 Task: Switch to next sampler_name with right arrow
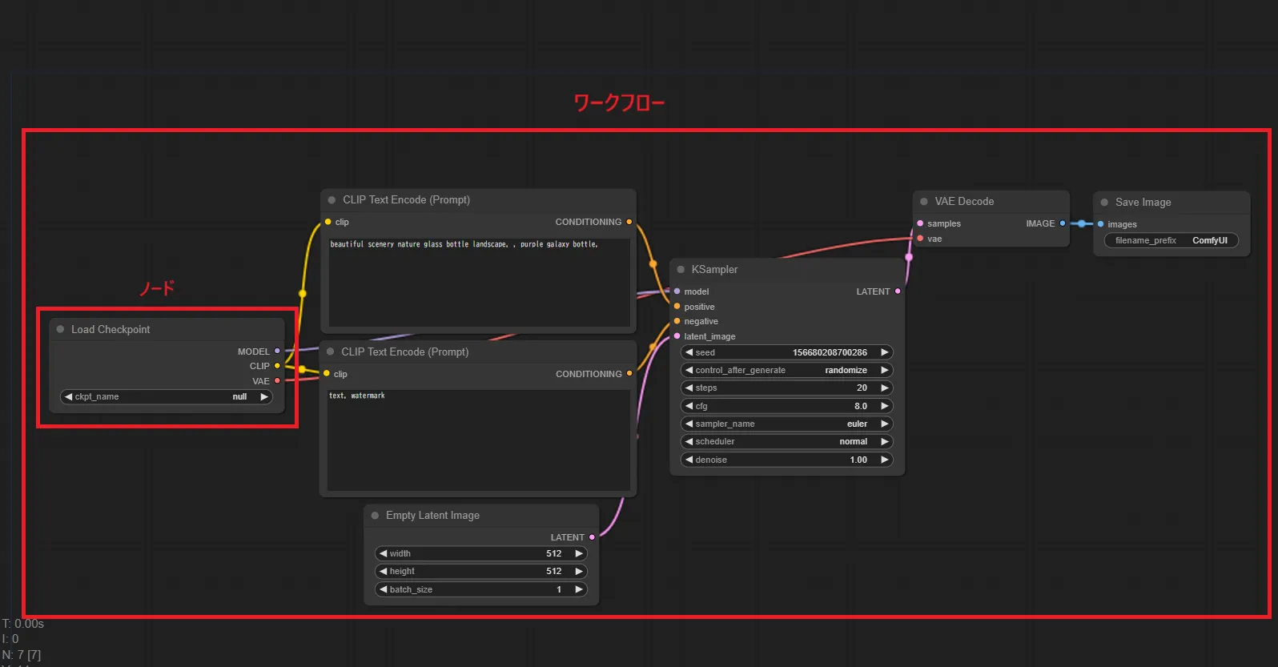tap(884, 424)
